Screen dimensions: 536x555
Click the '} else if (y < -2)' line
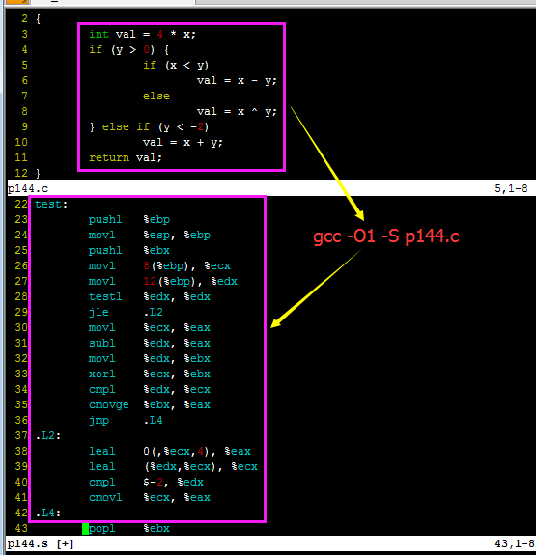click(x=149, y=127)
